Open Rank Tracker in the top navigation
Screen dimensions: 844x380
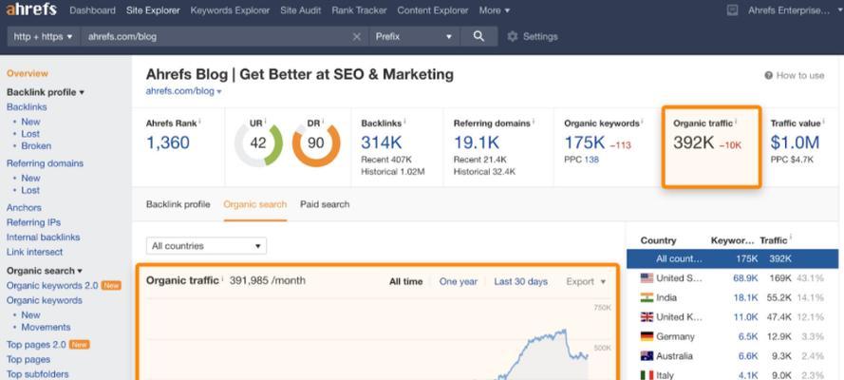point(359,10)
